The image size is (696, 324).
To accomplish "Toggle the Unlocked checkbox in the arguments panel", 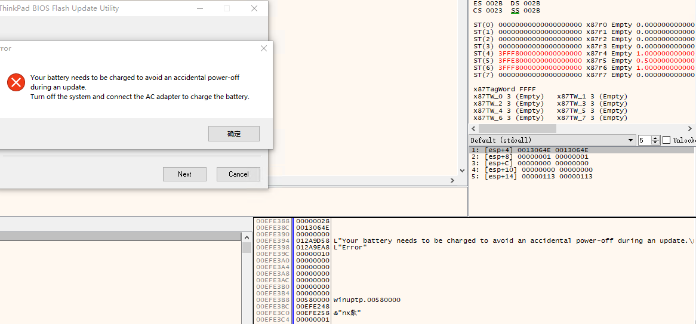I will [x=666, y=140].
